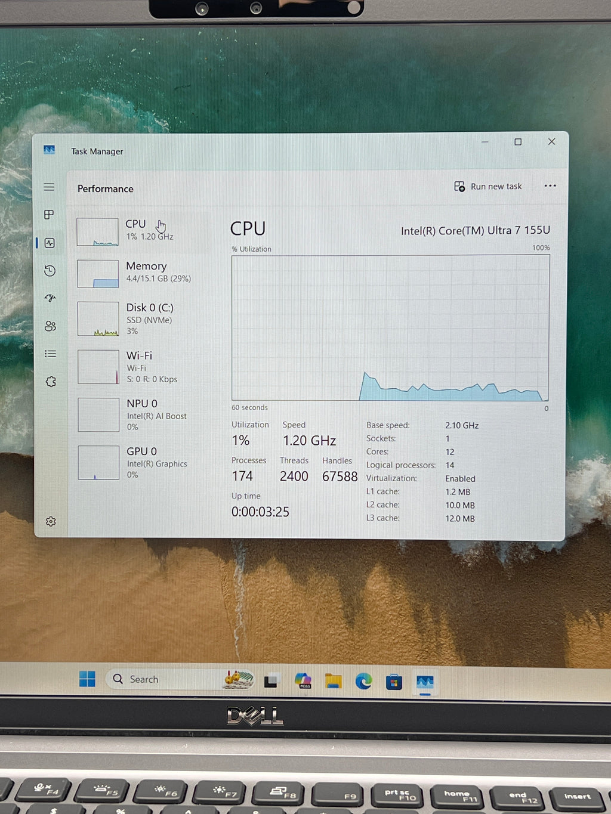
Task: Click the Wi-Fi mini graph thumbnail
Action: [x=98, y=367]
